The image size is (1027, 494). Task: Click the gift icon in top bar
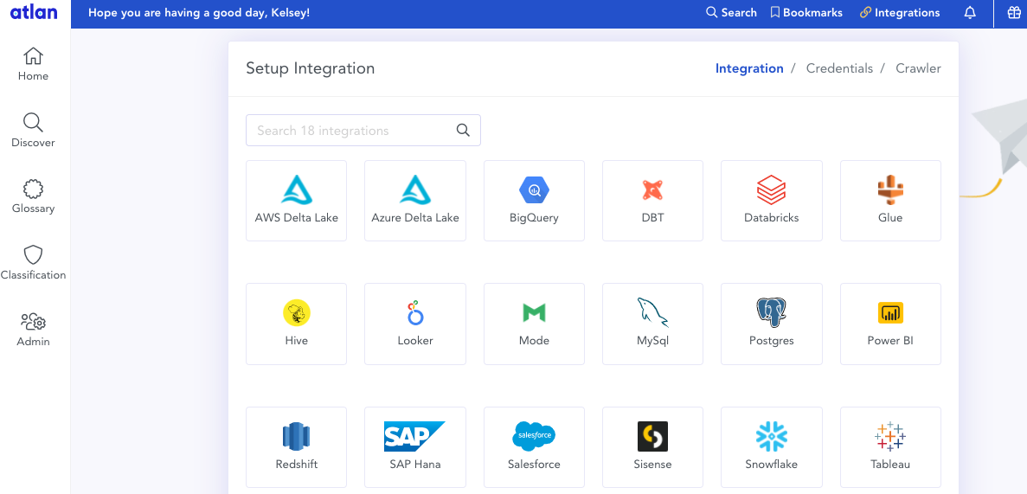tap(1014, 13)
